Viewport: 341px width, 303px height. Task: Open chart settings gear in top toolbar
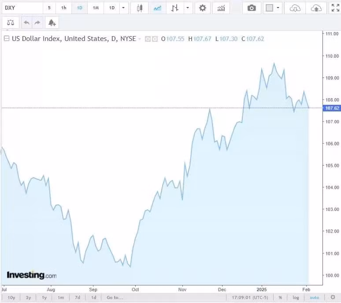203,8
